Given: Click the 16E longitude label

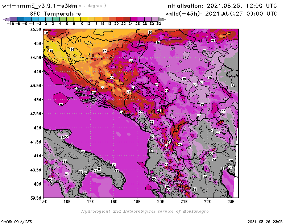Looking at the screenshot, I should pyautogui.click(x=67, y=202).
